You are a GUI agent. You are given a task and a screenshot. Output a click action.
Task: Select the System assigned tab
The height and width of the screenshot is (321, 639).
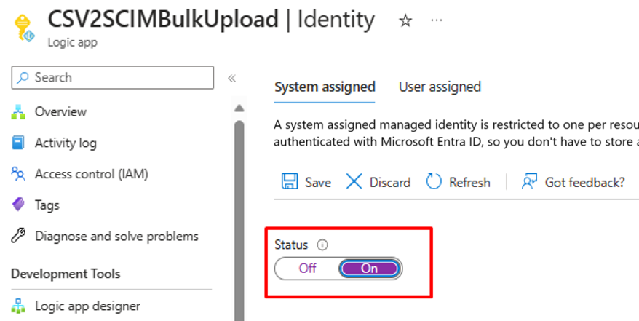click(325, 87)
